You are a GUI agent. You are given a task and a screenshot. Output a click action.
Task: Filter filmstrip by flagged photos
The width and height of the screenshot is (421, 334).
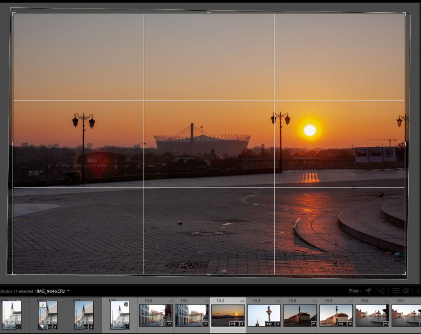click(368, 291)
